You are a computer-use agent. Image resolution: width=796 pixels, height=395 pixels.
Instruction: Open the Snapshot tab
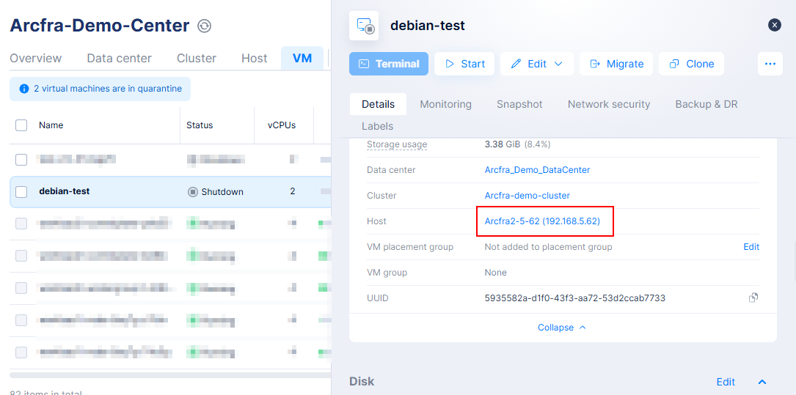(x=519, y=104)
